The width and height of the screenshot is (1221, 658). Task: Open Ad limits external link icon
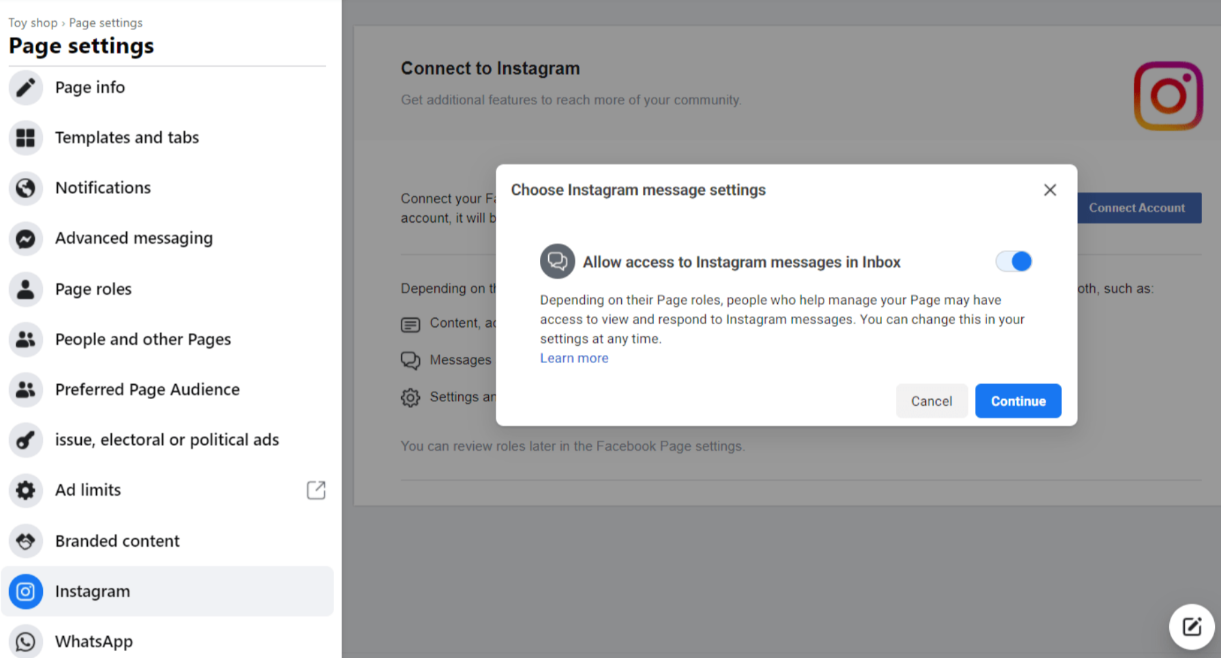pos(316,490)
